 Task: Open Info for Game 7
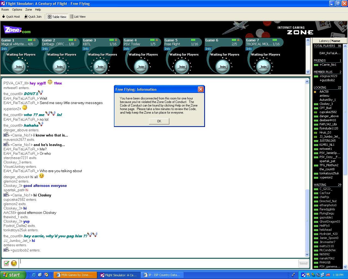249,49
